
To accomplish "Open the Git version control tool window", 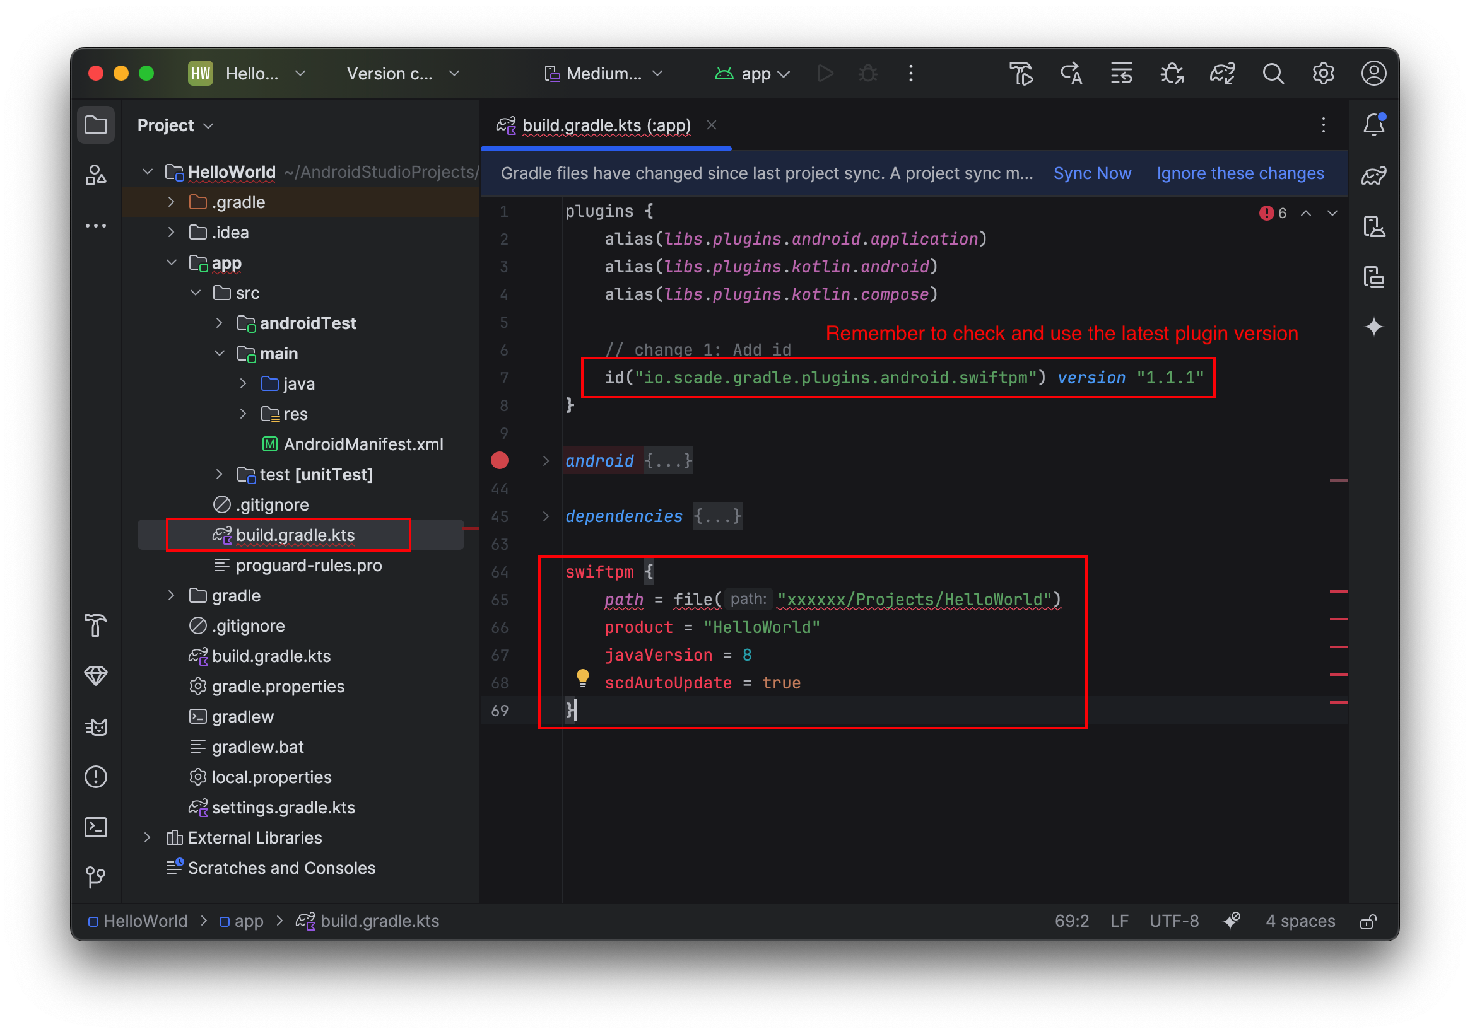I will (x=96, y=877).
